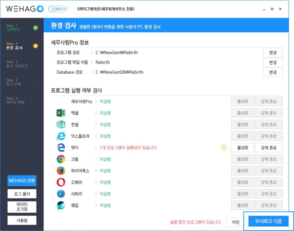The width and height of the screenshot is (294, 231).
Task: Force quit Edge with 강제 종료
Action: click(x=269, y=148)
